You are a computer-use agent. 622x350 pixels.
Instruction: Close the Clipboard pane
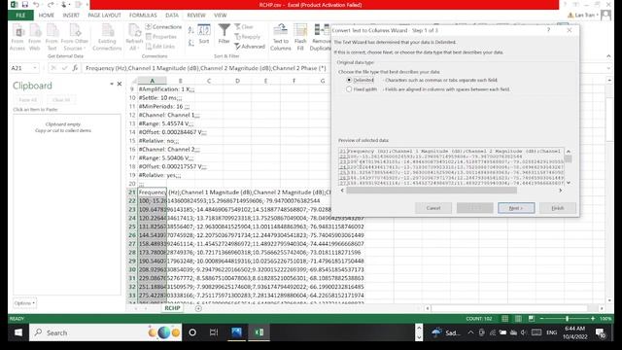tap(119, 84)
